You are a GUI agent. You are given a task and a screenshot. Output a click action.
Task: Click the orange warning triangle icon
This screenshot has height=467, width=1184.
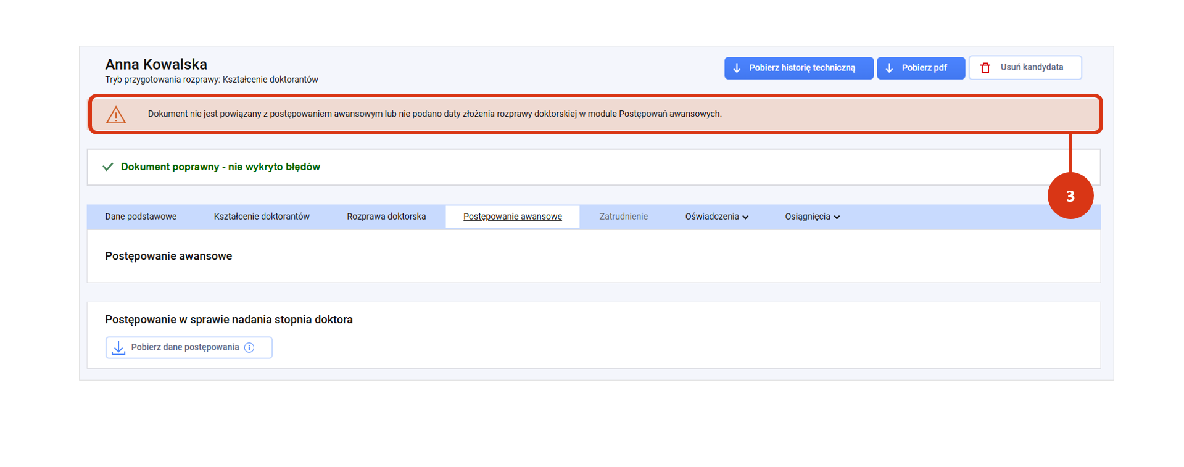tap(116, 115)
